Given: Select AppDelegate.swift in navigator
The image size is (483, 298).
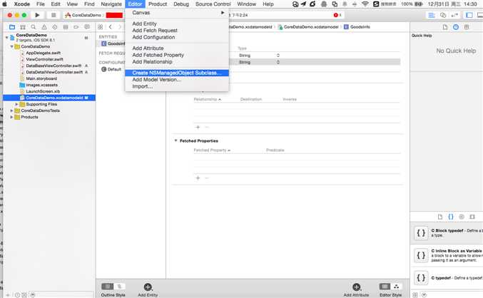Looking at the screenshot, I should pos(43,53).
